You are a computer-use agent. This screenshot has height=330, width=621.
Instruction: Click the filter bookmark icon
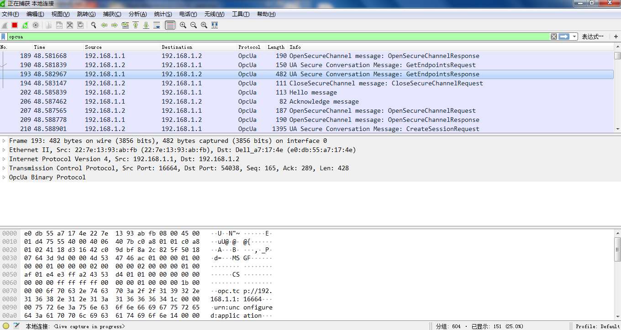pyautogui.click(x=4, y=37)
